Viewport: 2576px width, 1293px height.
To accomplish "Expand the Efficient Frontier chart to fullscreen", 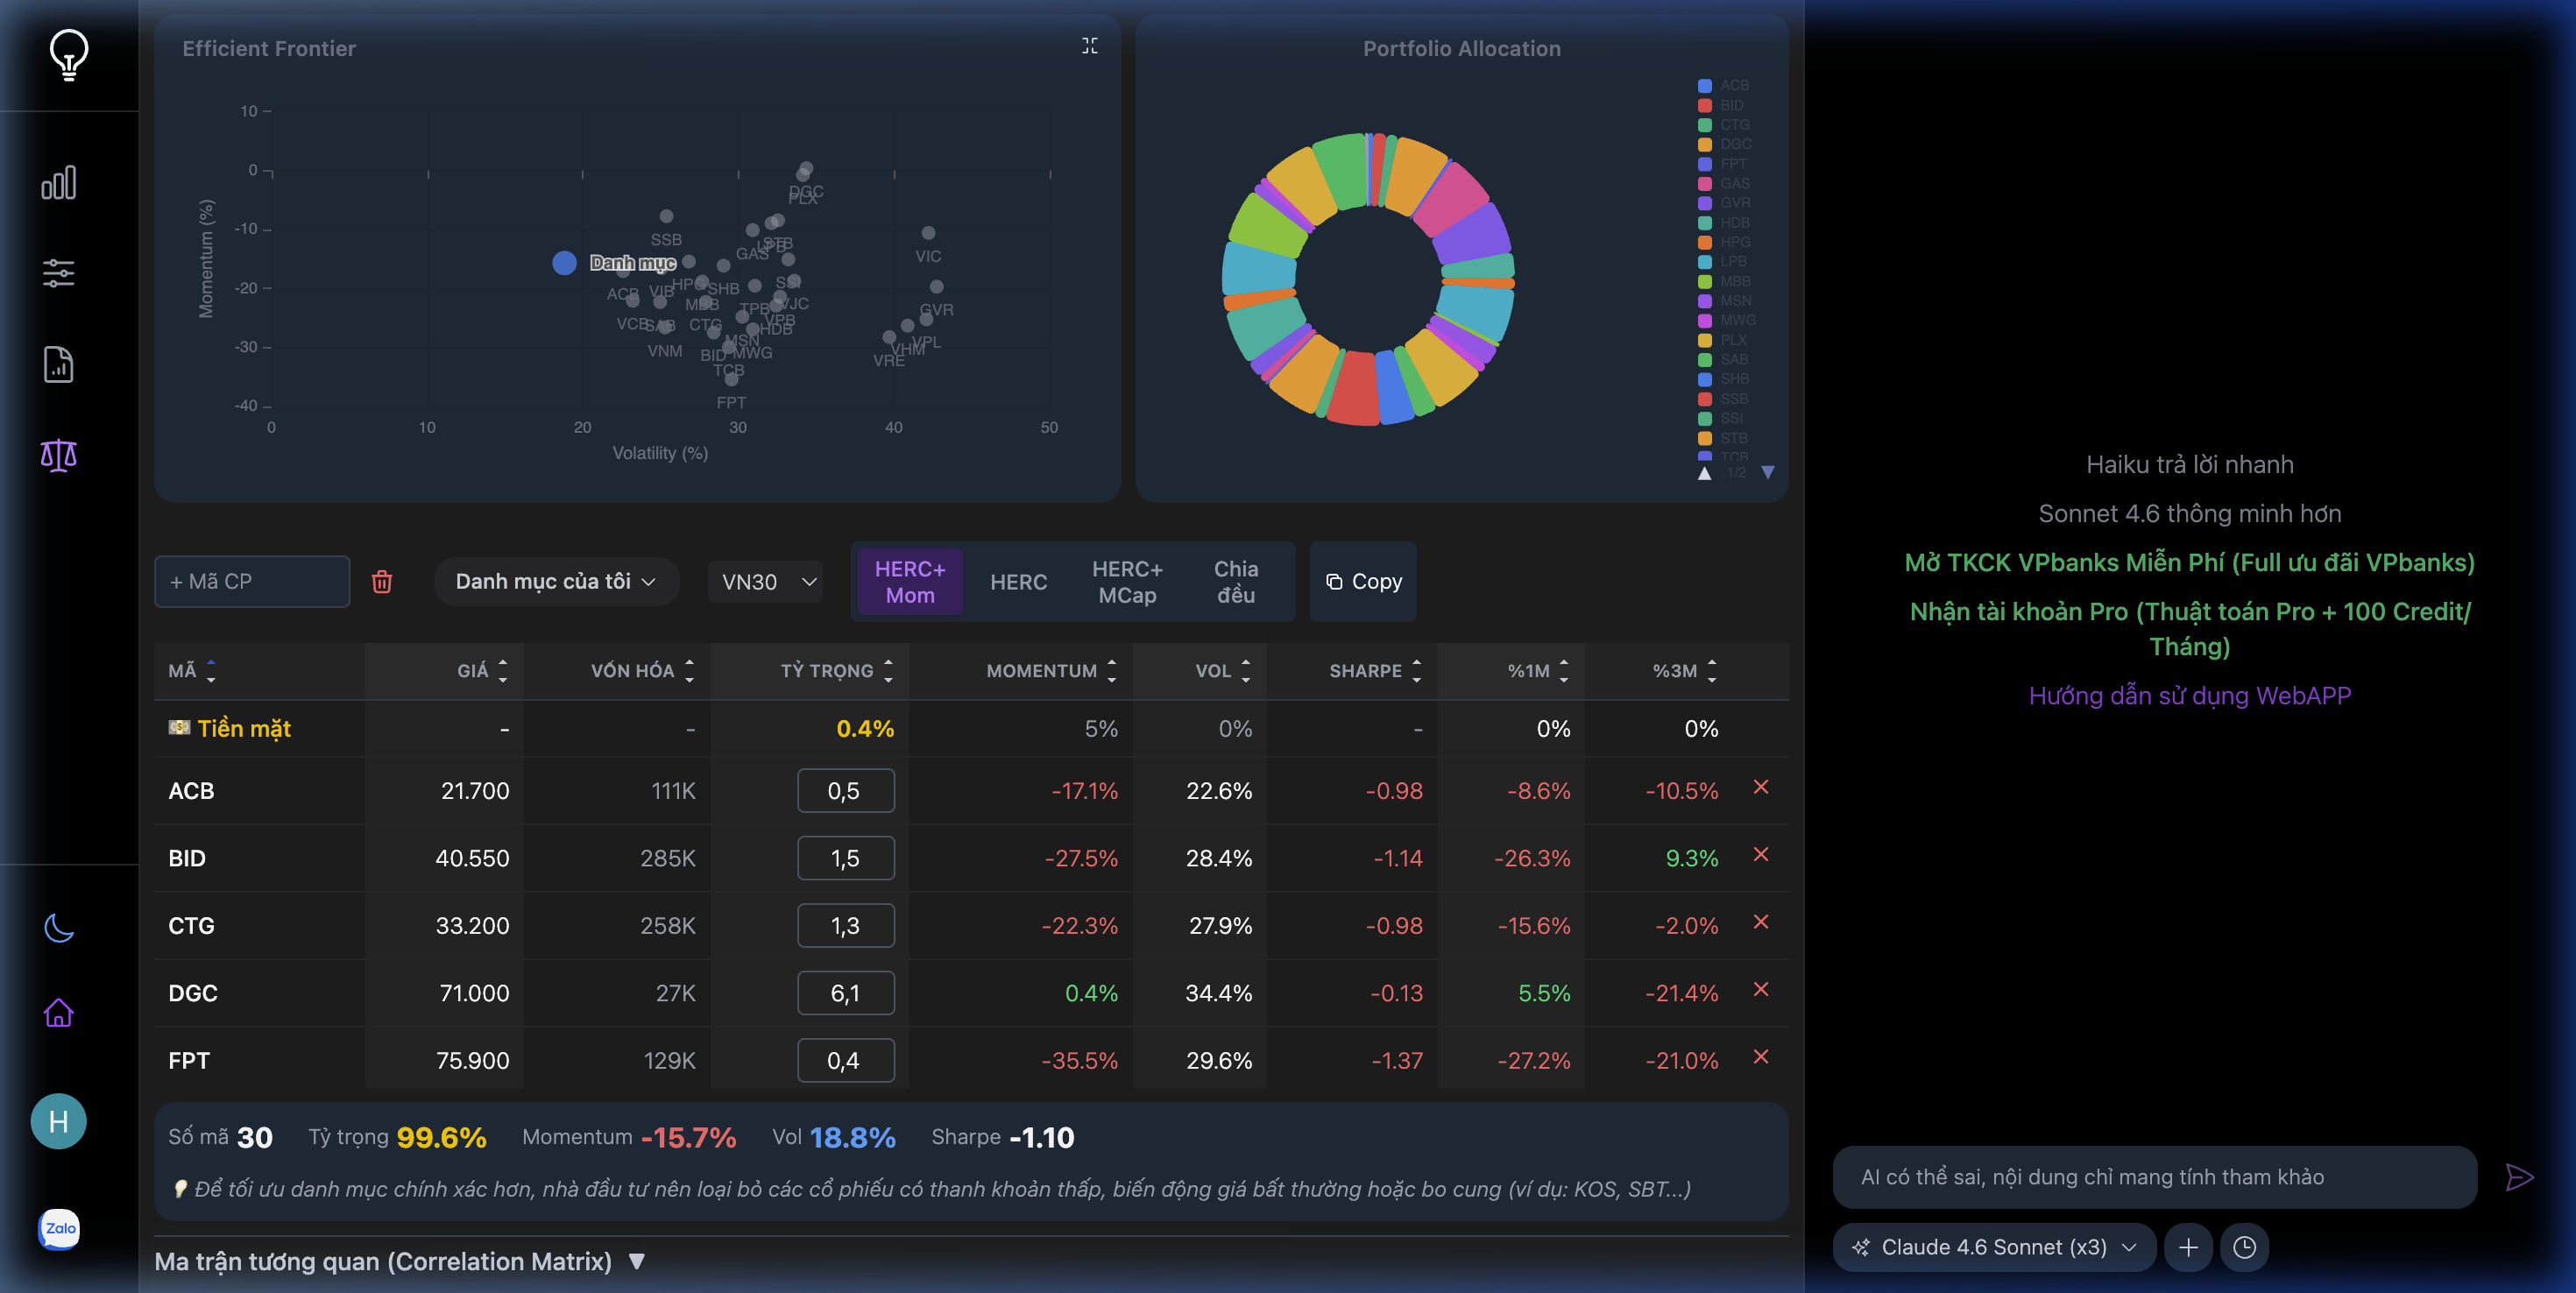I will pyautogui.click(x=1092, y=46).
